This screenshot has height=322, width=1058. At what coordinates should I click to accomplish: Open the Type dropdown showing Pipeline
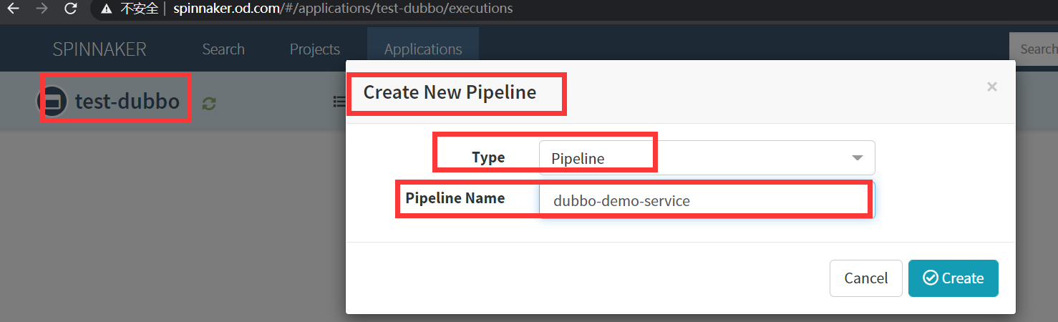707,157
